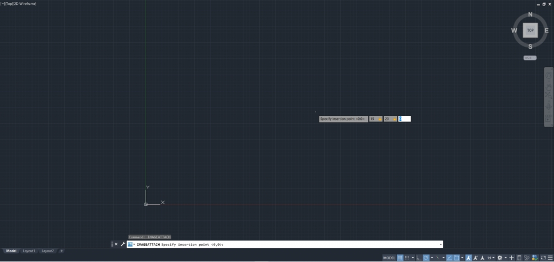This screenshot has width=554, height=262.
Task: Open polar tracking angle dropdown
Action: [x=432, y=258]
